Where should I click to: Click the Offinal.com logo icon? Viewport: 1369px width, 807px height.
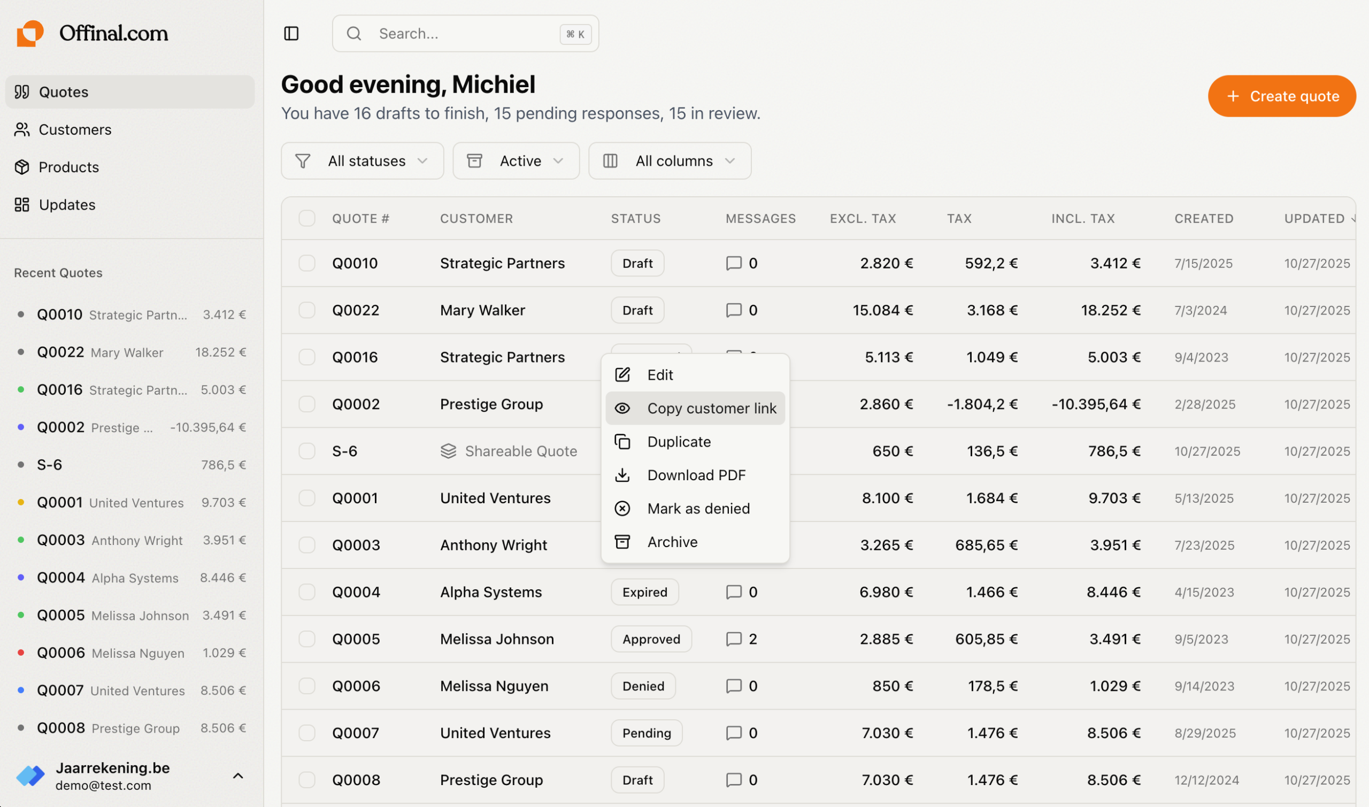[x=30, y=33]
